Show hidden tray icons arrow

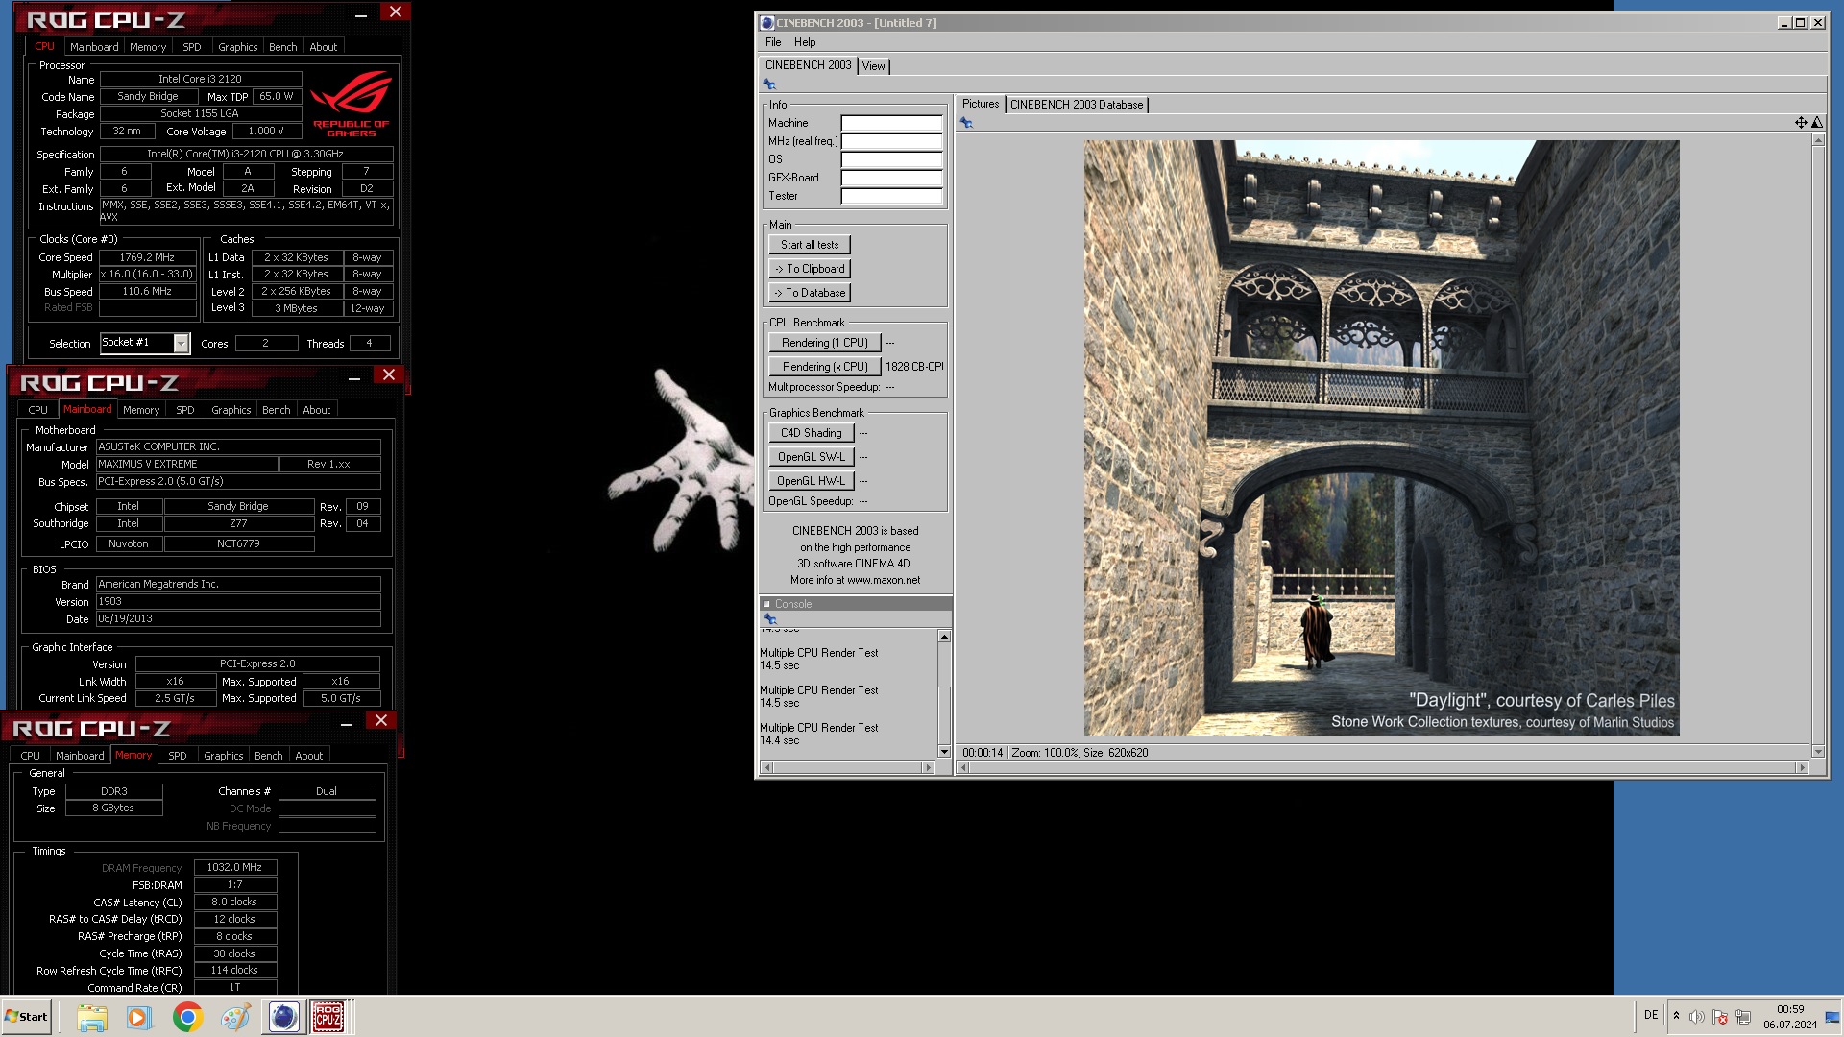click(x=1676, y=1016)
